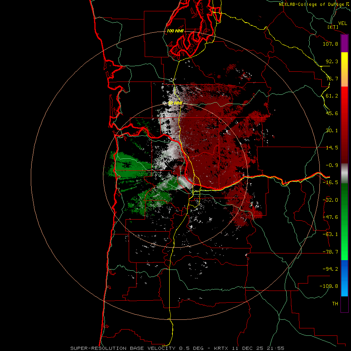
Task: Click the 50 NMI range ring label
Action: pyautogui.click(x=175, y=103)
